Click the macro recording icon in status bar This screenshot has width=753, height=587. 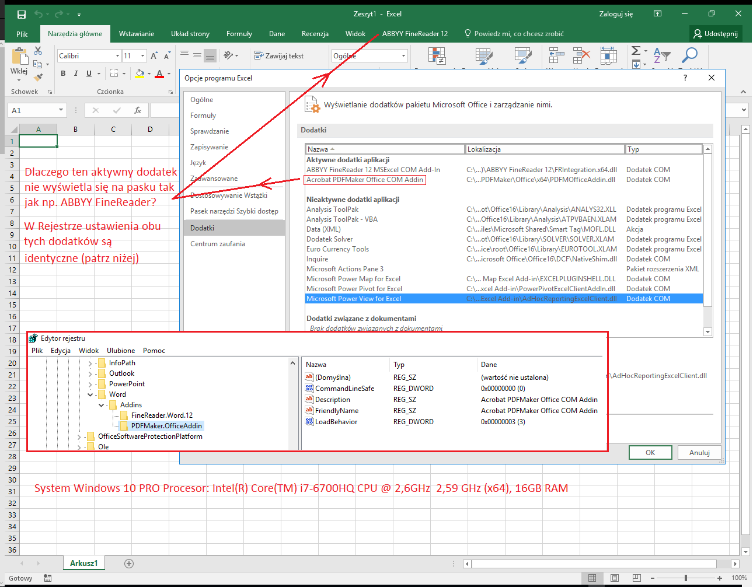pos(47,578)
